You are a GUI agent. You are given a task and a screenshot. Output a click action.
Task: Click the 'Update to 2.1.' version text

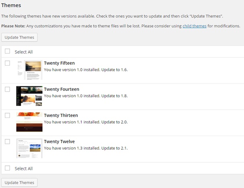pyautogui.click(x=115, y=148)
